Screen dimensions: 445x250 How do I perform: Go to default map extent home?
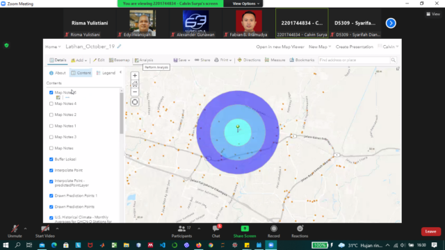click(135, 84)
